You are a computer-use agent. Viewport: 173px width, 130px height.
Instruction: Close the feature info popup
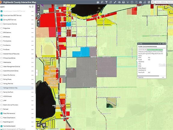pyautogui.click(x=165, y=44)
